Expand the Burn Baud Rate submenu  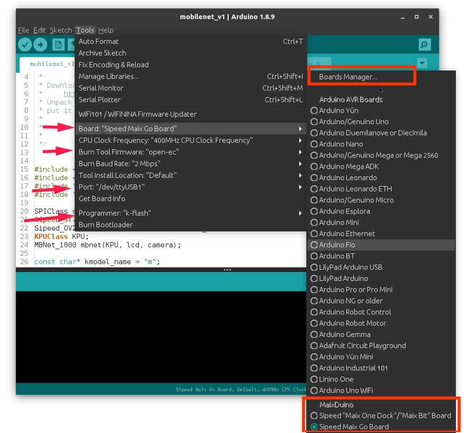pyautogui.click(x=191, y=164)
